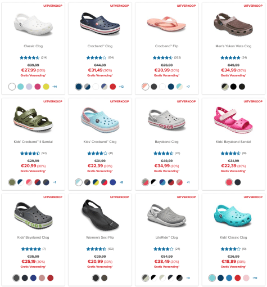Expand +7 more Crocband Flip colors
267x287 pixels.
(x=188, y=87)
